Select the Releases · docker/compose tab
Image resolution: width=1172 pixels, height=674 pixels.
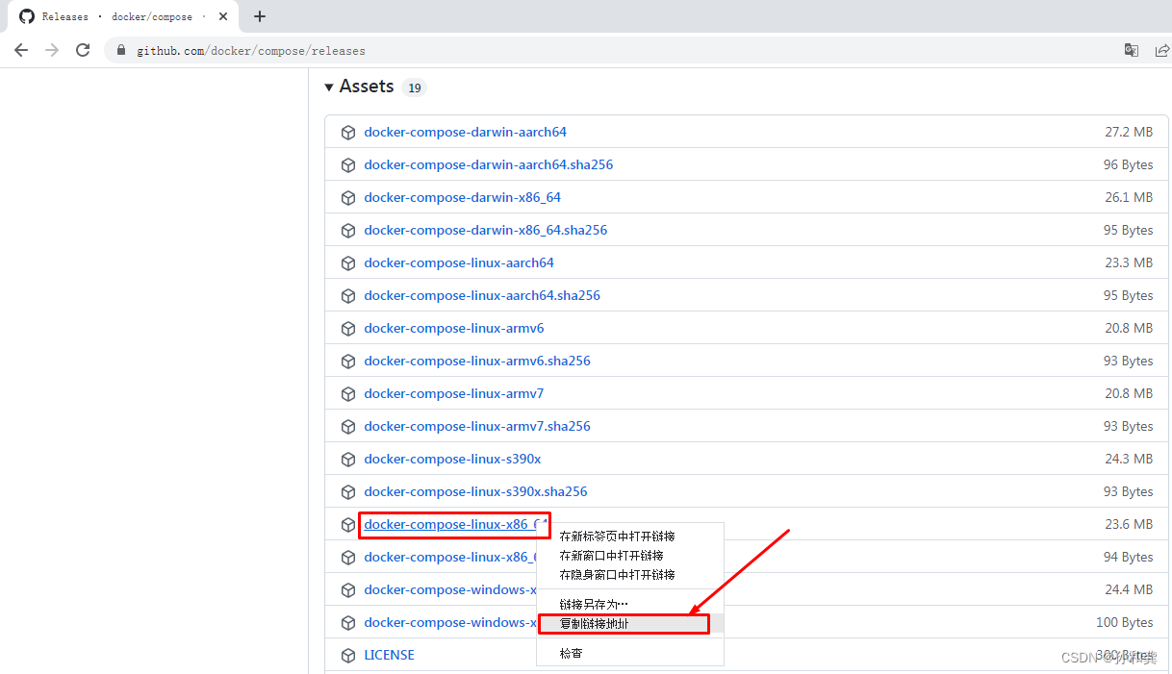pos(124,16)
